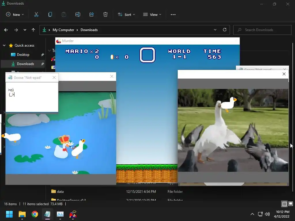Refresh the Downloads folder view

[x=225, y=30]
